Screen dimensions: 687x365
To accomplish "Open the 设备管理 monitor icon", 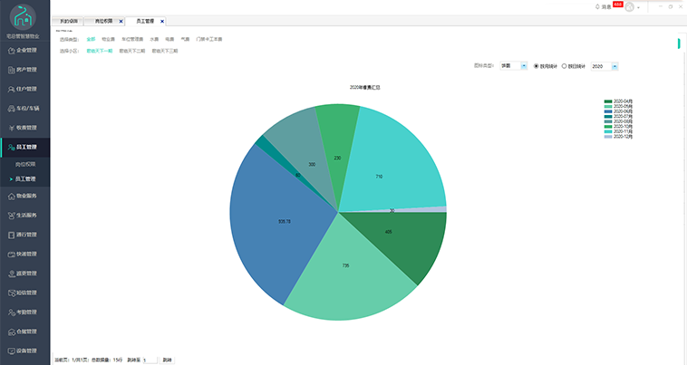I will coord(11,351).
